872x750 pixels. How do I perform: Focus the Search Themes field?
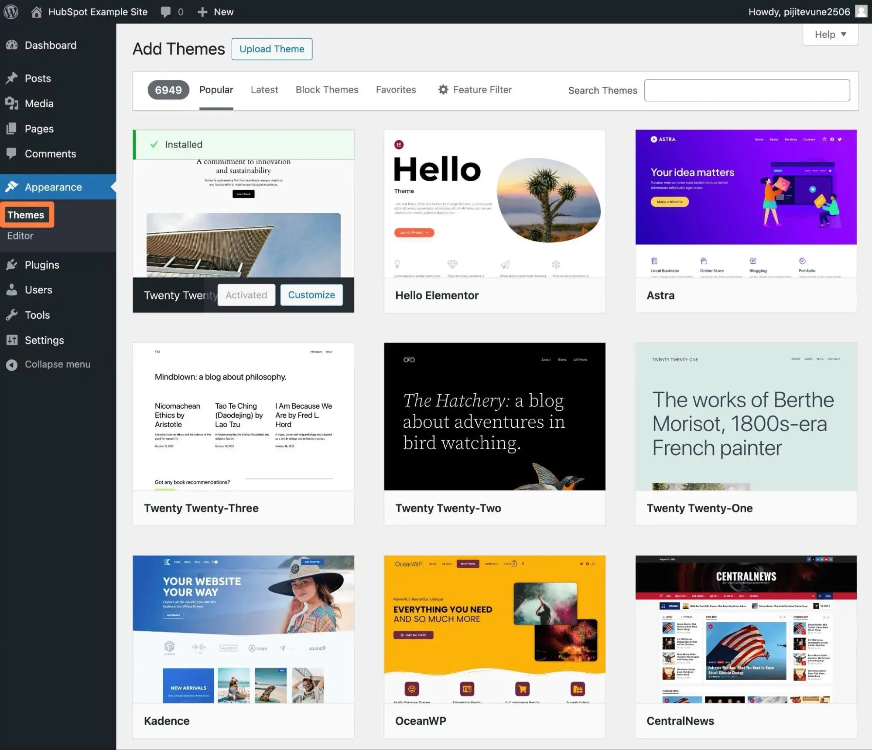[x=747, y=90]
